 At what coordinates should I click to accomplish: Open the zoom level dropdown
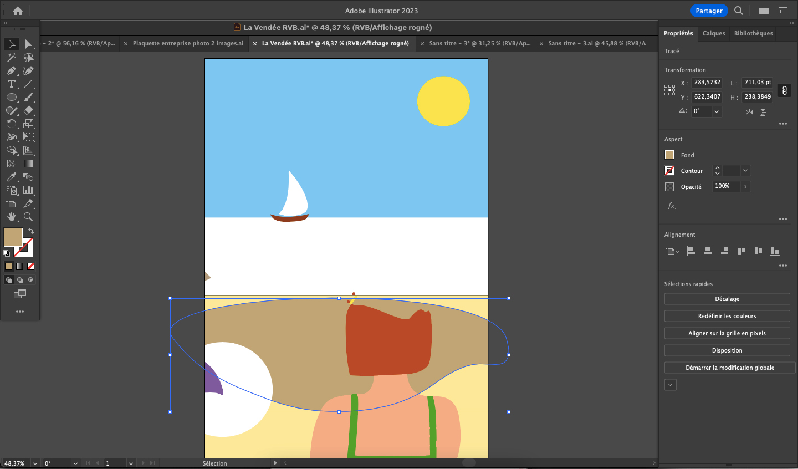click(x=35, y=463)
